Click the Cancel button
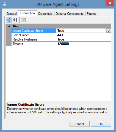Viewport: 116px width, 132px height. [79, 124]
